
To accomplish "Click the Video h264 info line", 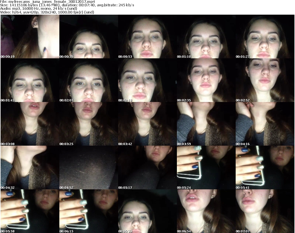I will (x=47, y=12).
